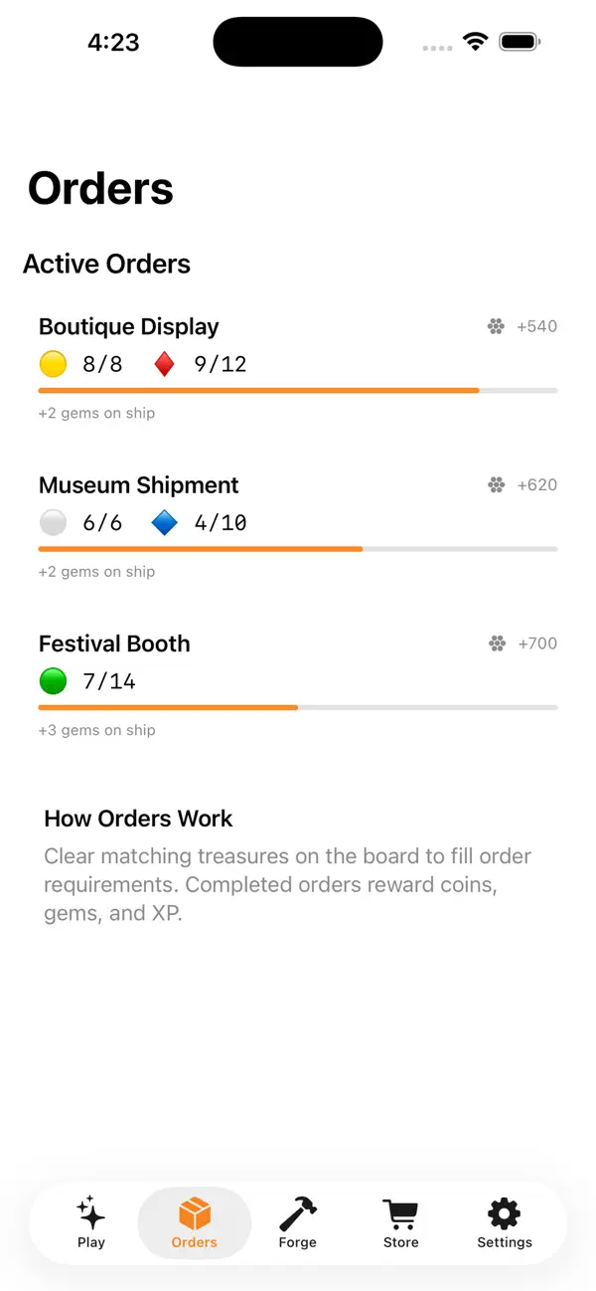596x1291 pixels.
Task: Select the Museum Shipment order title
Action: pyautogui.click(x=139, y=485)
